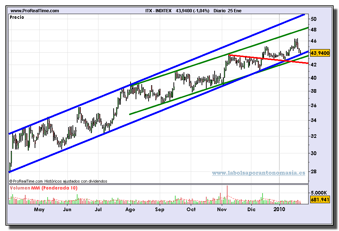Click the 46 price axis label
Viewport: 339px width, 231px height.
pos(313,41)
